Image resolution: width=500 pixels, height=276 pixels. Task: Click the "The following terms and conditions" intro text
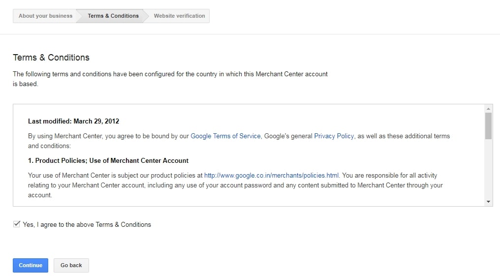point(170,74)
